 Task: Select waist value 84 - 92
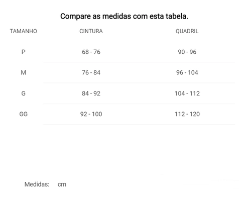pos(91,93)
